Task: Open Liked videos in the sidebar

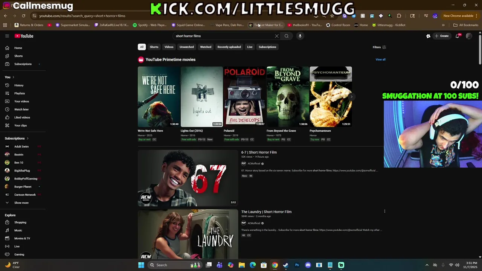Action: click(22, 117)
